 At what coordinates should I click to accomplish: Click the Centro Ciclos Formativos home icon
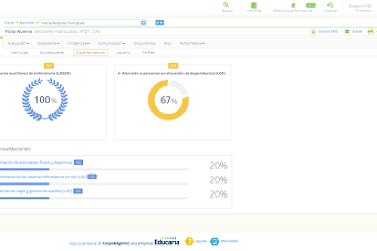(293, 5)
